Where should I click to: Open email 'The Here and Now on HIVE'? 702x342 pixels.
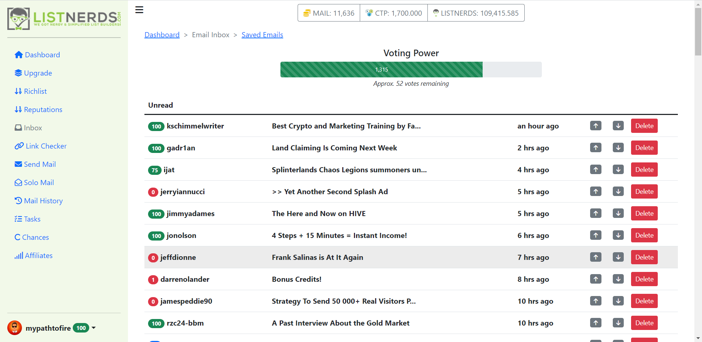pyautogui.click(x=318, y=214)
